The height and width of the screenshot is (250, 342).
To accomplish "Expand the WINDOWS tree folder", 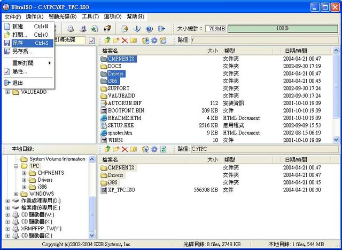I will click(16, 194).
